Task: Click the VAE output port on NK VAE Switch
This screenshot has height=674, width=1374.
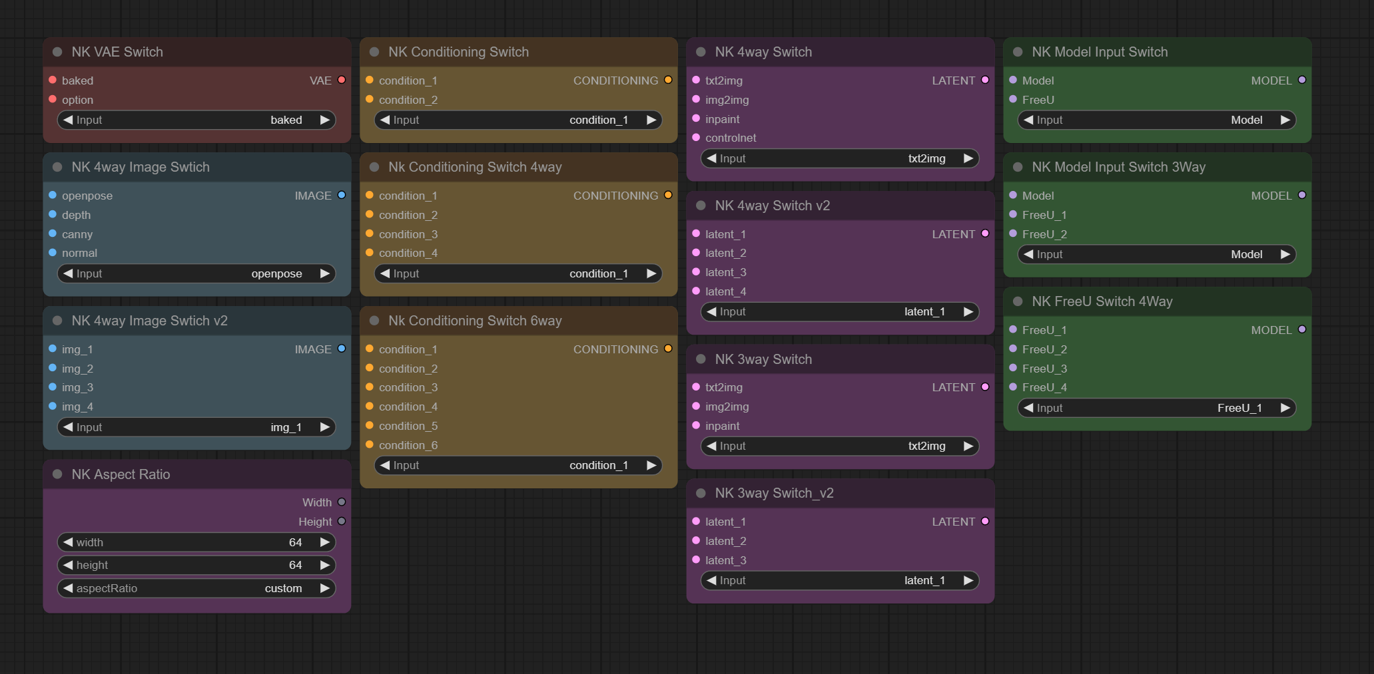Action: pyautogui.click(x=342, y=80)
